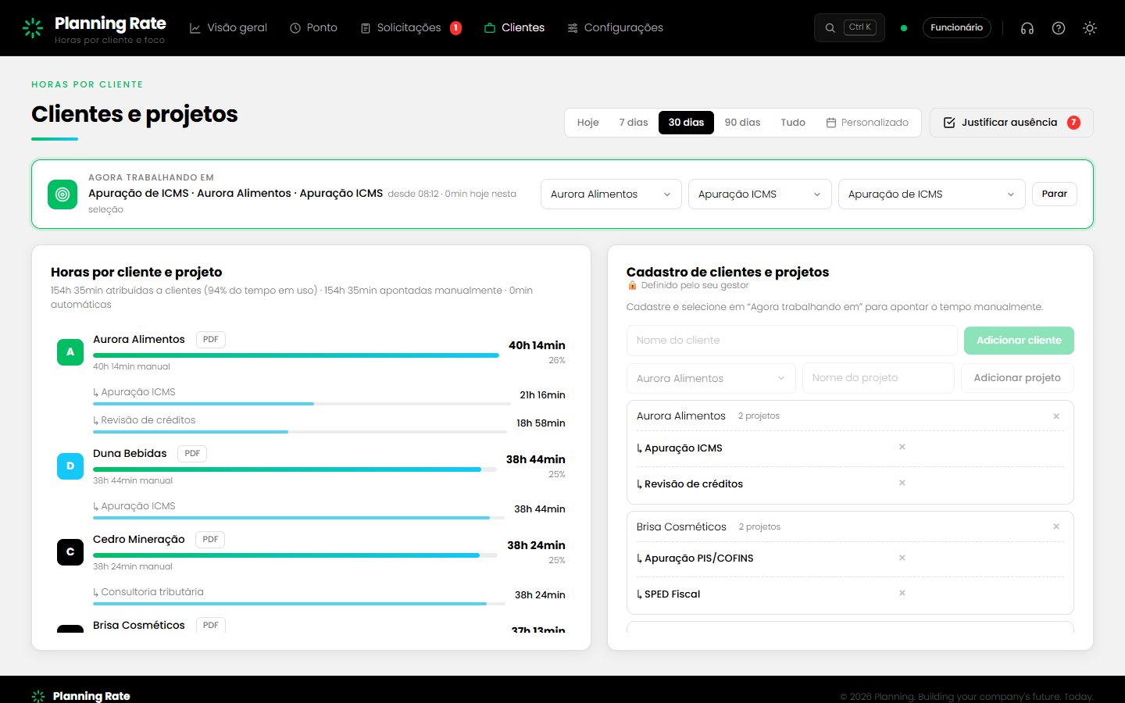Image resolution: width=1125 pixels, height=703 pixels.
Task: Select the 30 dias period filter
Action: [686, 123]
